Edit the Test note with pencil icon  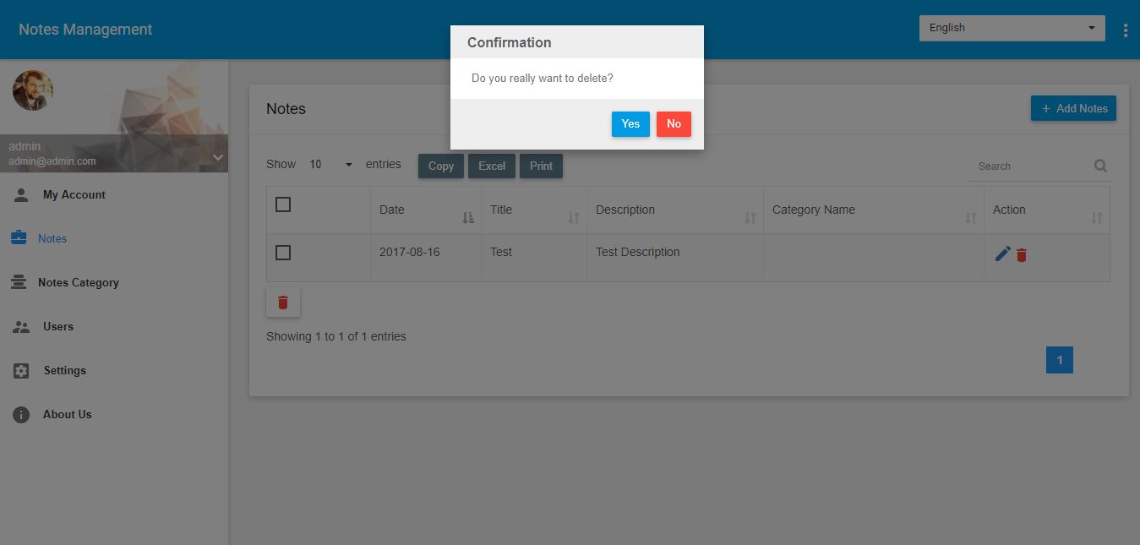[1002, 253]
